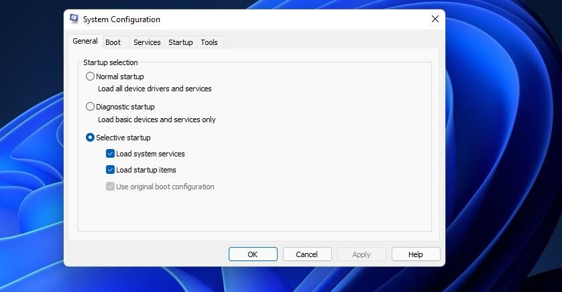Click the 'Startup selection' group label
Image resolution: width=562 pixels, height=292 pixels.
[111, 62]
